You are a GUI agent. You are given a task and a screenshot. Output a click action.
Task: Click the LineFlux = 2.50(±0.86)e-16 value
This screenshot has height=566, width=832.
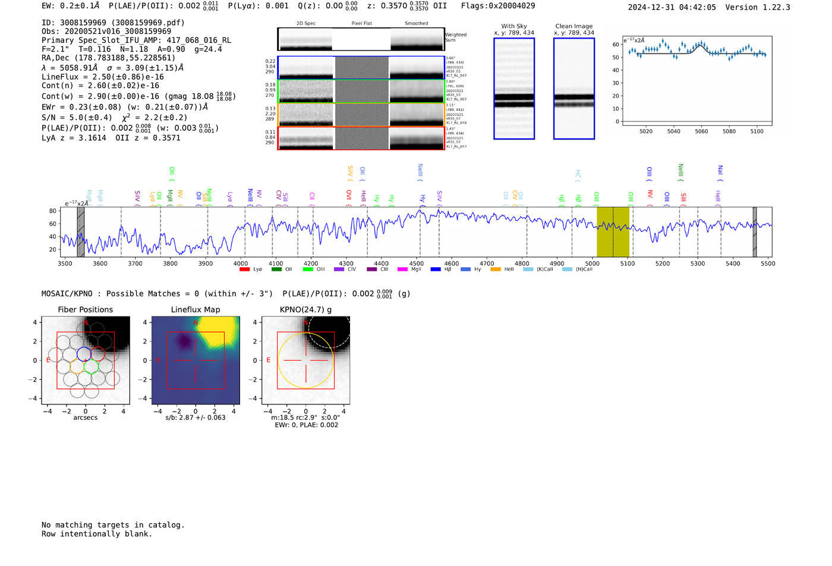pos(103,77)
